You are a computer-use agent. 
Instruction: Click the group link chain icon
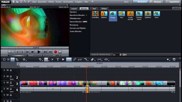point(75,59)
